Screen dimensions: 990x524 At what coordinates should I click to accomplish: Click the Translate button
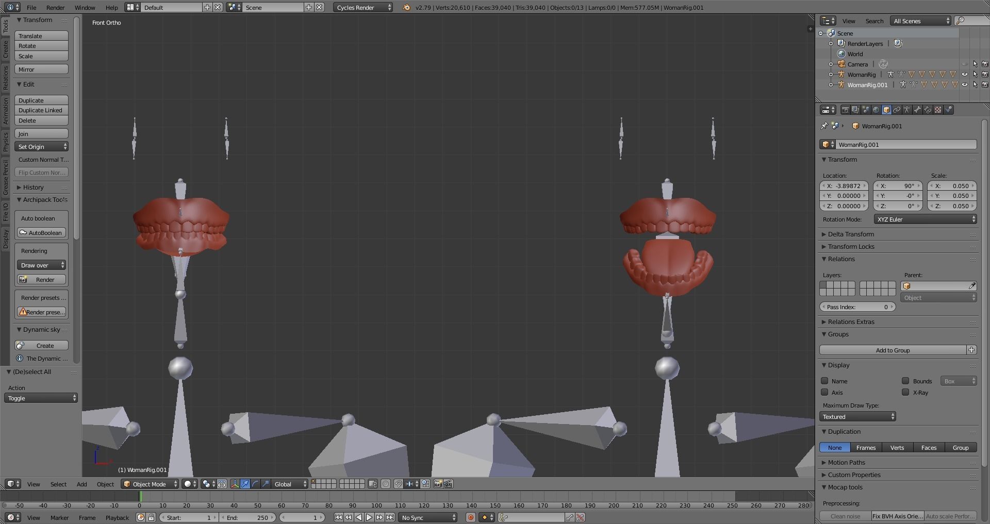(41, 36)
